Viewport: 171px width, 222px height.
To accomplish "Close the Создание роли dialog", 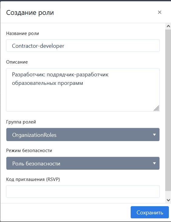I will pyautogui.click(x=159, y=12).
